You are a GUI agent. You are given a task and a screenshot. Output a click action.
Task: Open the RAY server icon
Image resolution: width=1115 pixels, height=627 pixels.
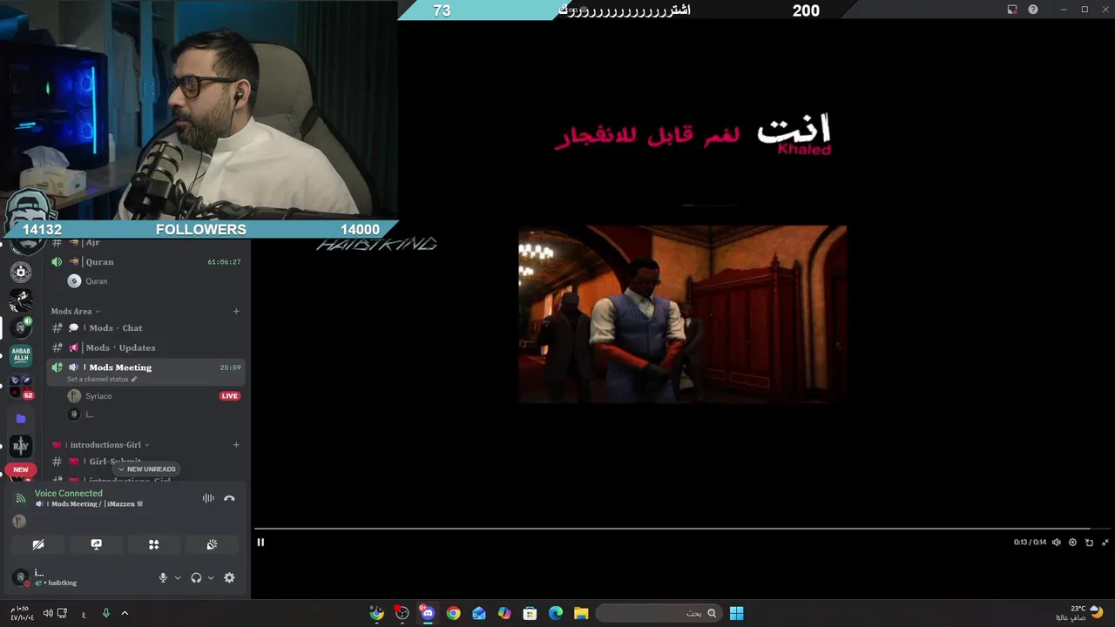(21, 446)
